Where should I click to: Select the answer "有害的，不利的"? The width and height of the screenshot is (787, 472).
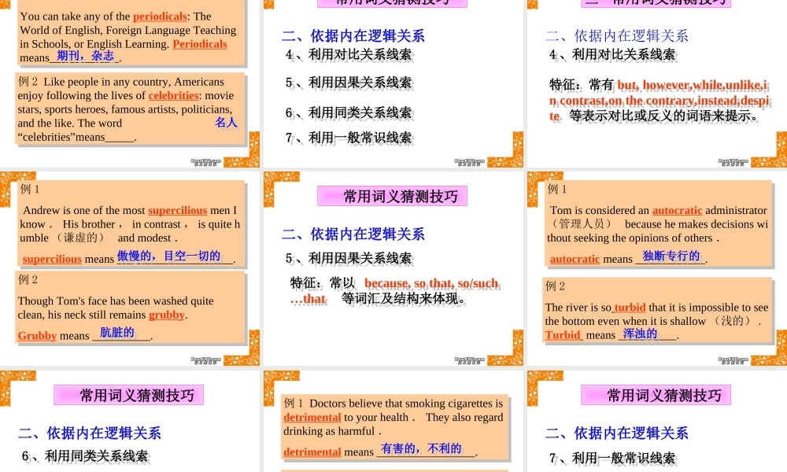(421, 448)
